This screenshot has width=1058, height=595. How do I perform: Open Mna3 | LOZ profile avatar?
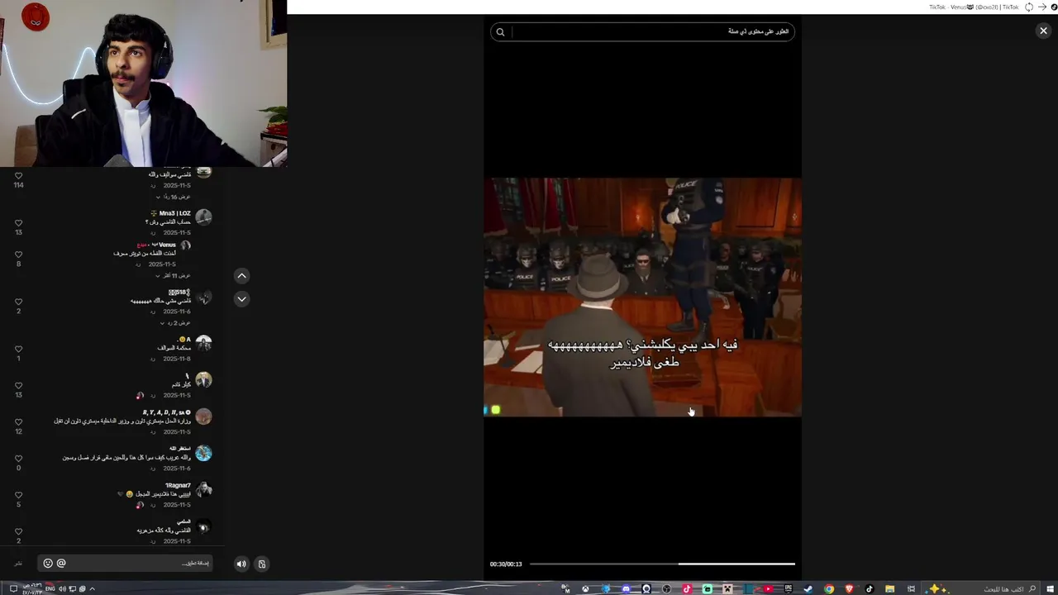203,217
